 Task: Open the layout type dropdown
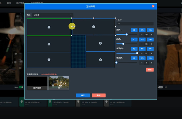point(53,15)
